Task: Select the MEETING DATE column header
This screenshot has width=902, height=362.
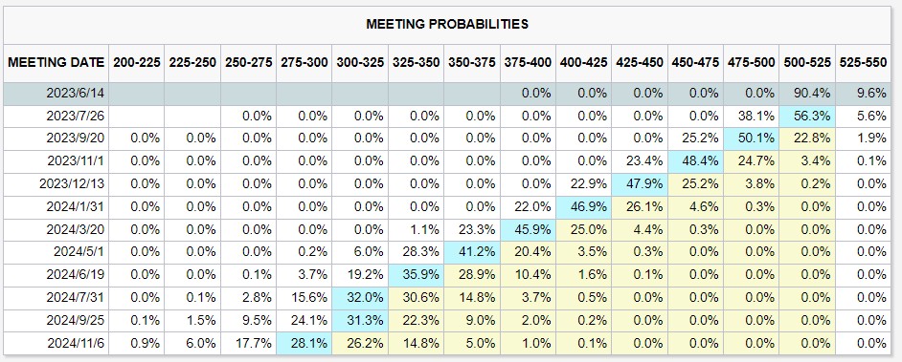Action: [x=56, y=62]
